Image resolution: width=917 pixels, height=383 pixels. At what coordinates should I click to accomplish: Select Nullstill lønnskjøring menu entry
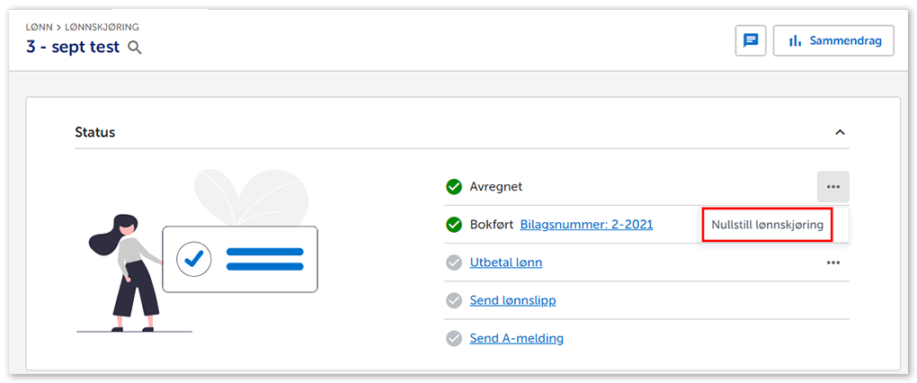(x=767, y=225)
